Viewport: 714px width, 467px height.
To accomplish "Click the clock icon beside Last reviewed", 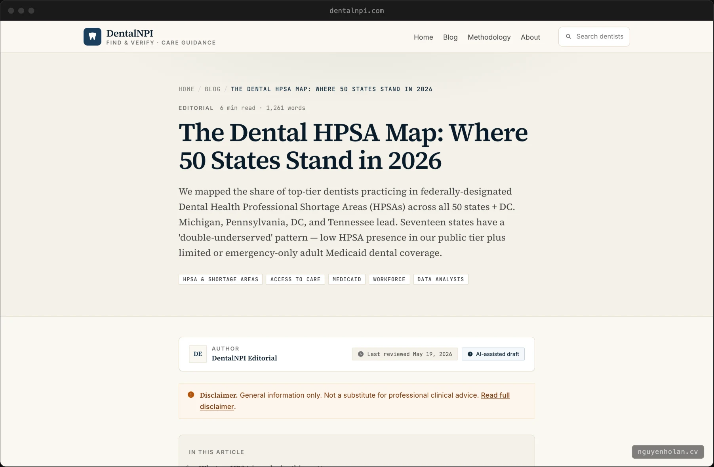I will tap(361, 354).
